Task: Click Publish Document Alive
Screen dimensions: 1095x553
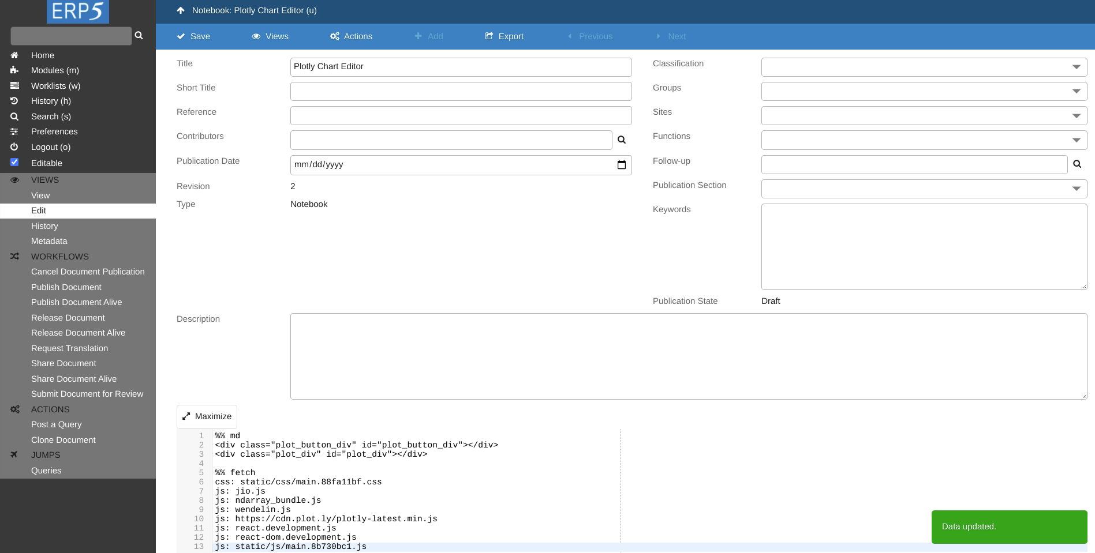Action: [x=78, y=302]
